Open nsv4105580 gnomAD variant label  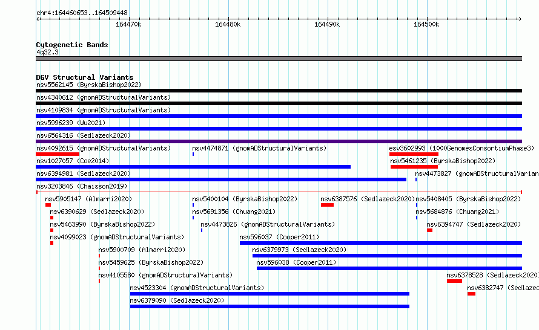tap(165, 275)
